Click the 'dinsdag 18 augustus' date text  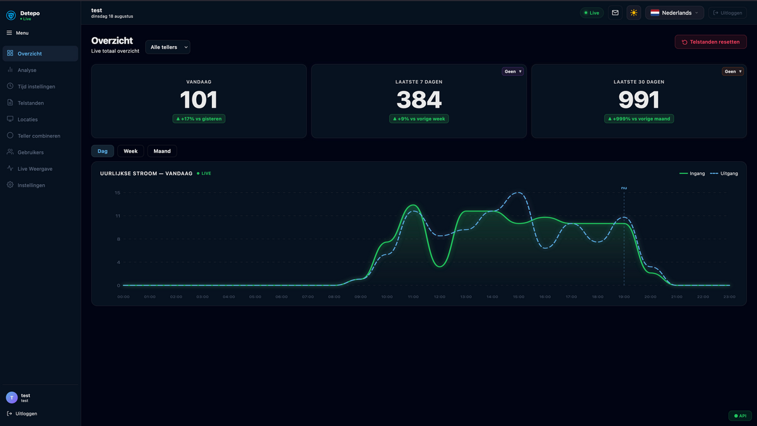coord(112,16)
